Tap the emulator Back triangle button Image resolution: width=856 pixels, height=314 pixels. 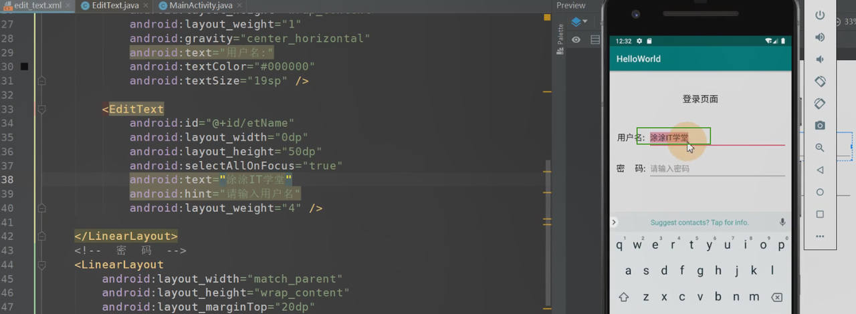tap(820, 170)
